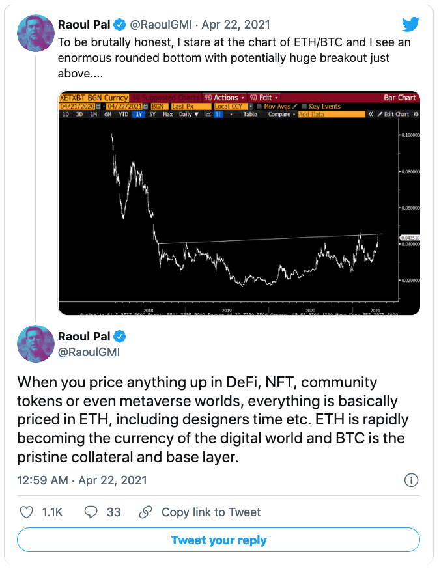Click the chart settings gear icon
The height and width of the screenshot is (569, 439).
[x=416, y=114]
